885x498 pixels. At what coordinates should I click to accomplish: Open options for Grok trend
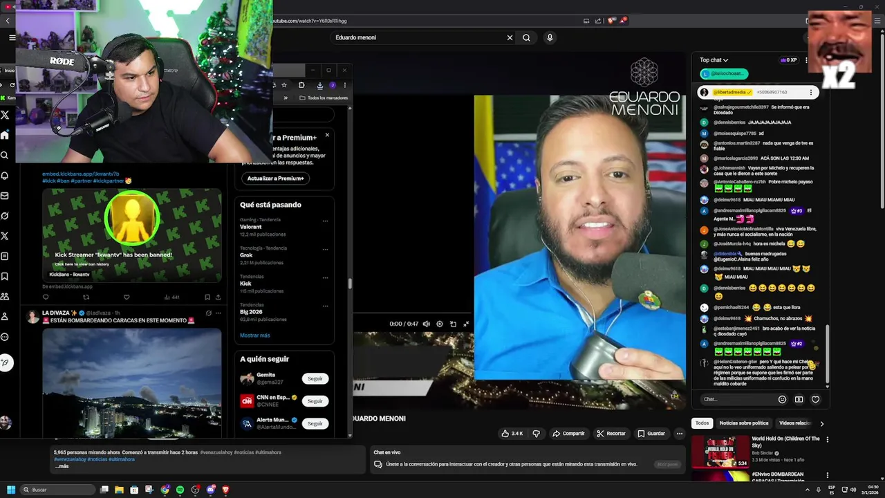pyautogui.click(x=325, y=250)
